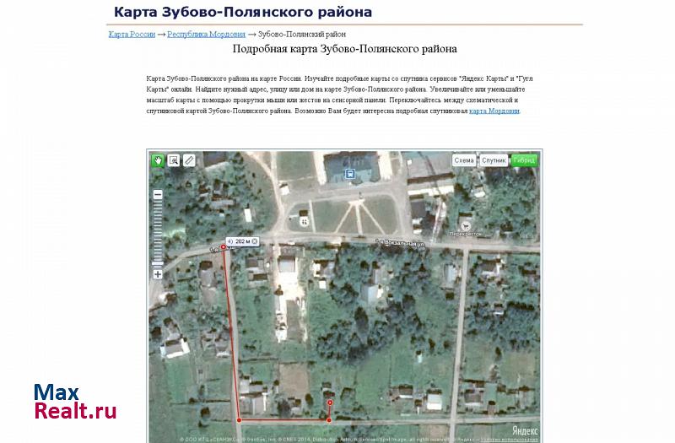Click the bus station icon on map
The width and height of the screenshot is (675, 443).
pos(350,174)
